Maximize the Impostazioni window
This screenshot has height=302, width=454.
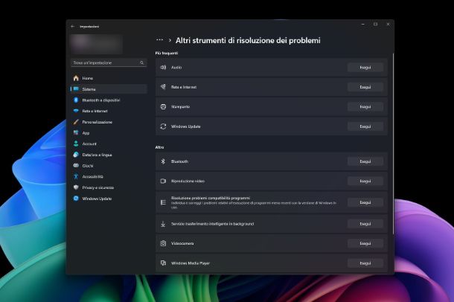pyautogui.click(x=376, y=25)
